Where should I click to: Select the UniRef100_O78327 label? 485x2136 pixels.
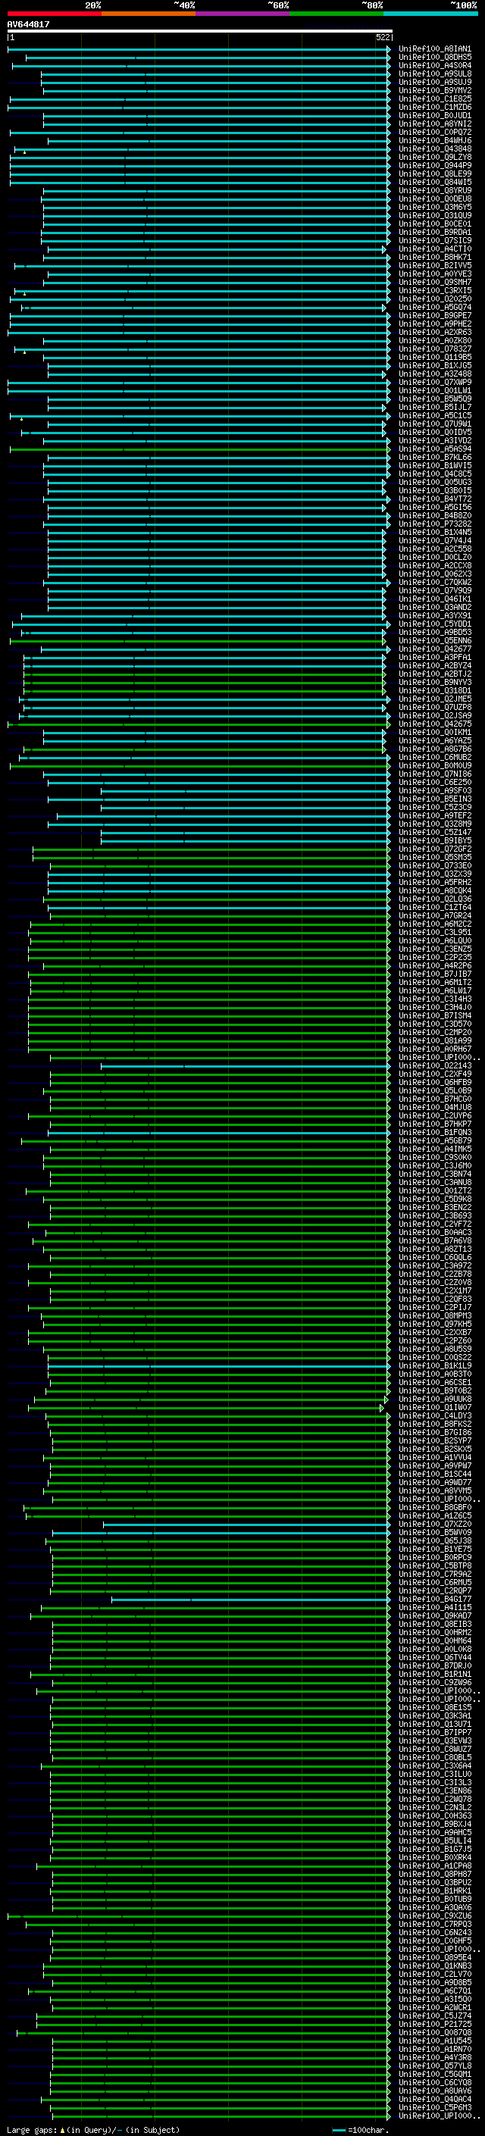coord(434,349)
